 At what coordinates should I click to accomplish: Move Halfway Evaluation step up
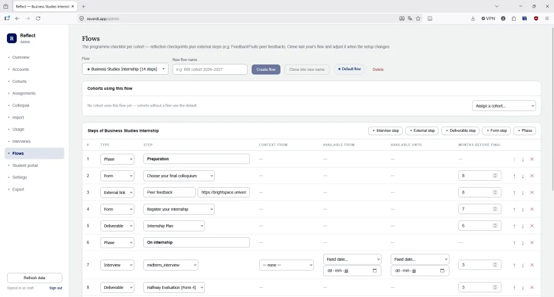514,288
